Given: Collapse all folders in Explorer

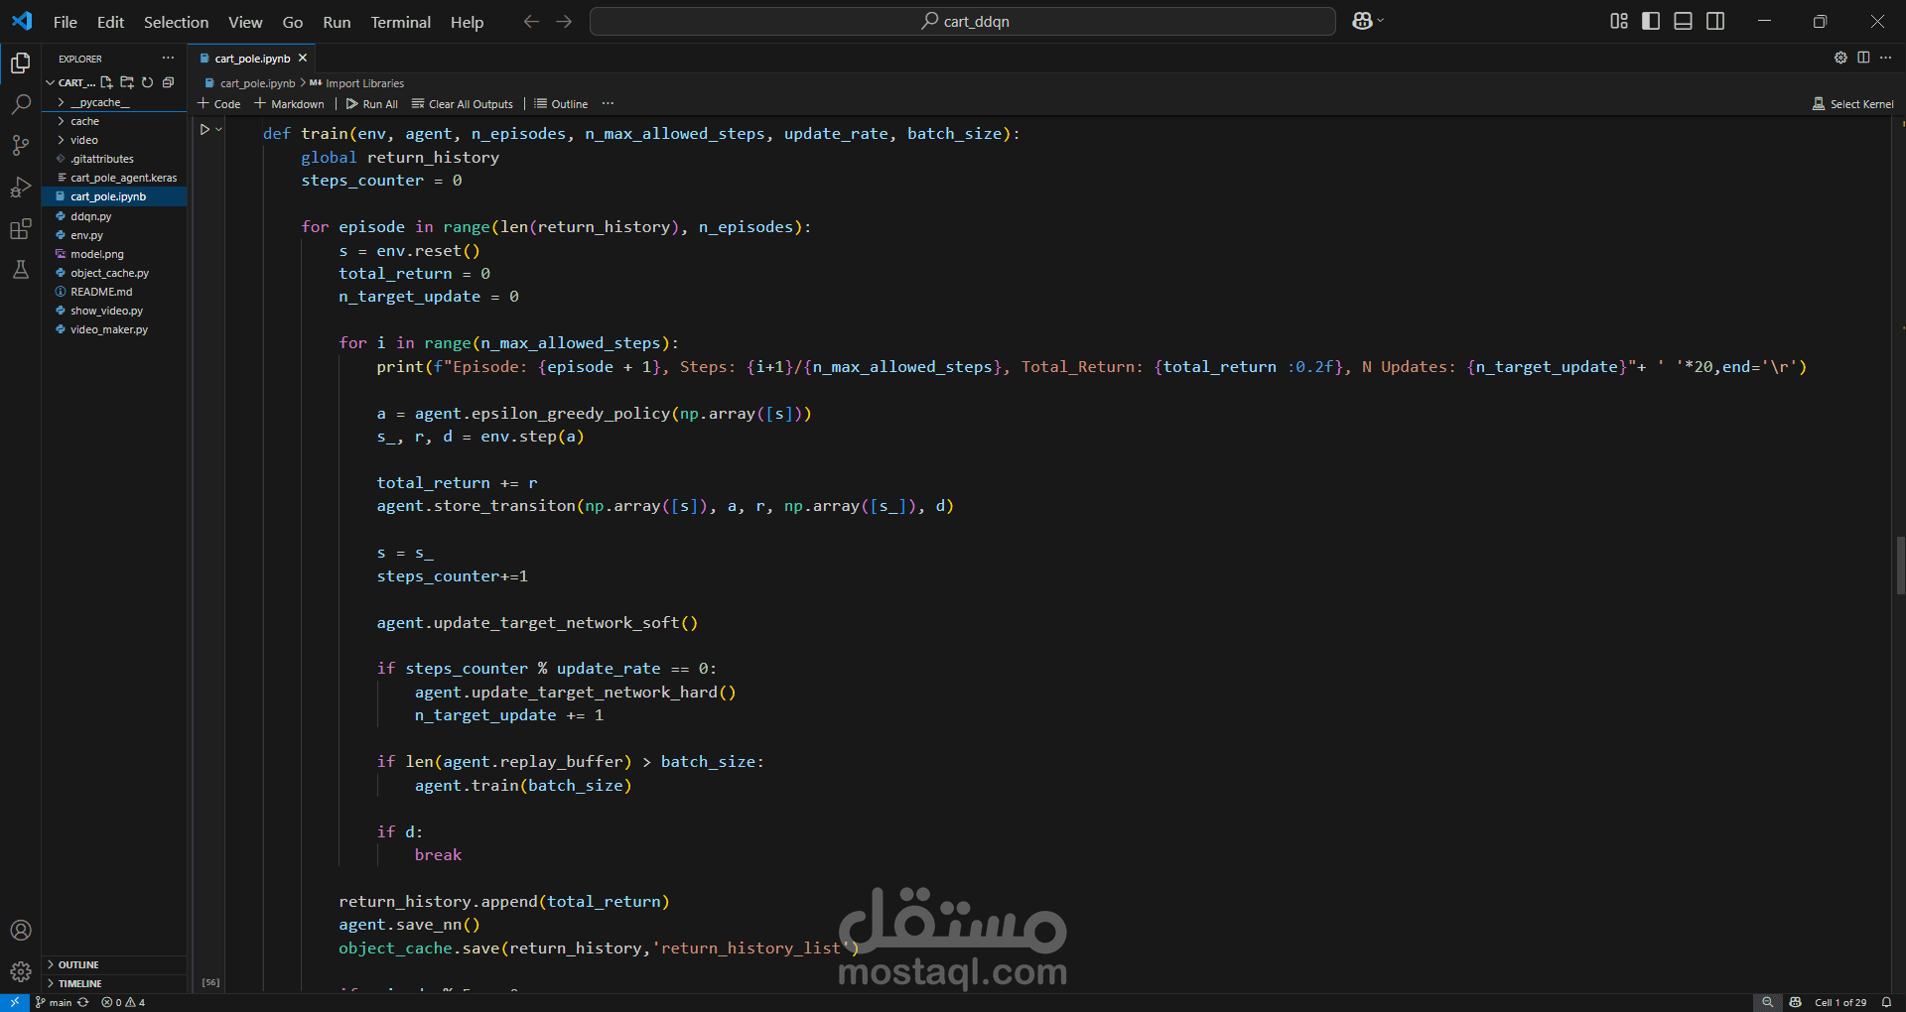Looking at the screenshot, I should pos(168,82).
